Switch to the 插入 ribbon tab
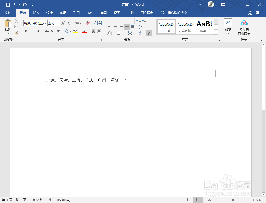Screen dimensions: 266x203 pos(36,13)
